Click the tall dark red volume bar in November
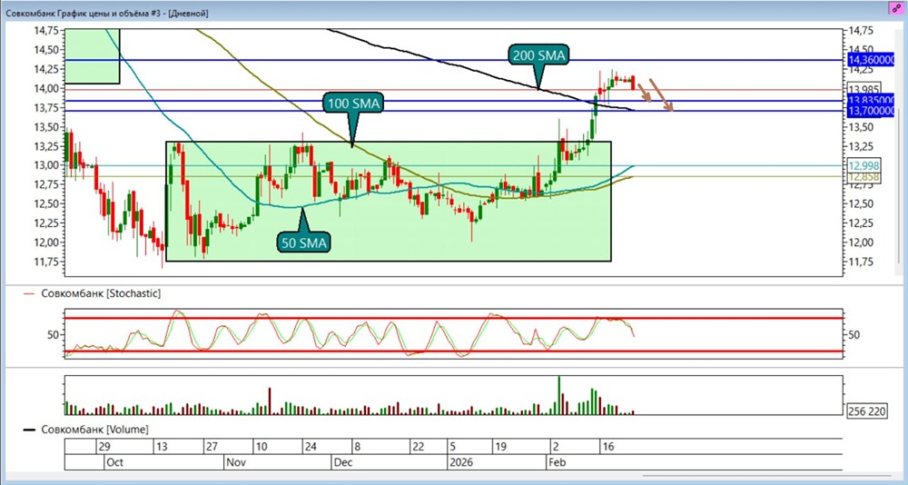The image size is (908, 485). point(270,401)
